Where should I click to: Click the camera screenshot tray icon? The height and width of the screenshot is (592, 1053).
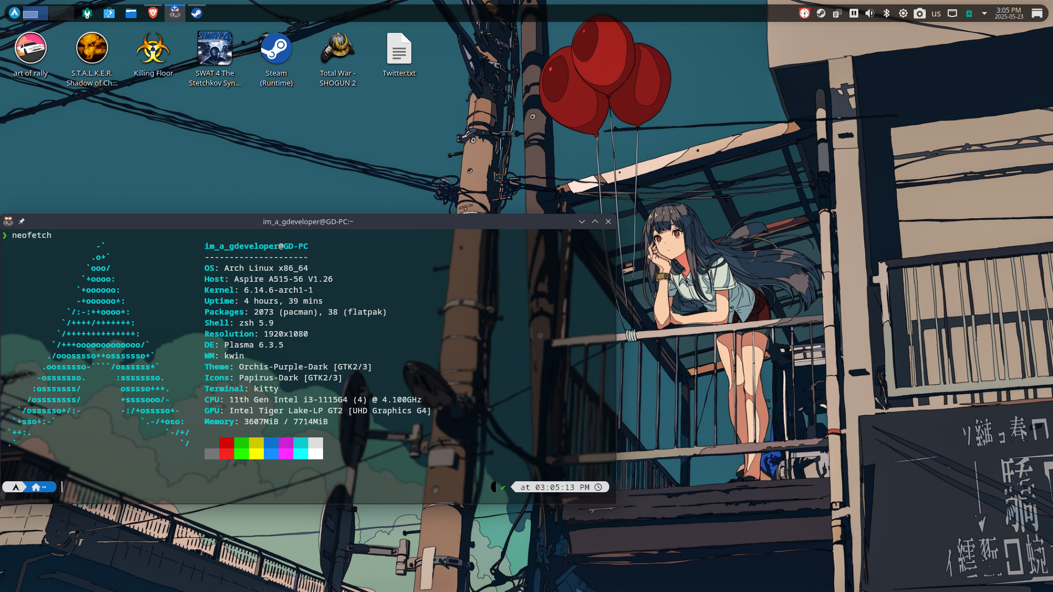pos(920,13)
